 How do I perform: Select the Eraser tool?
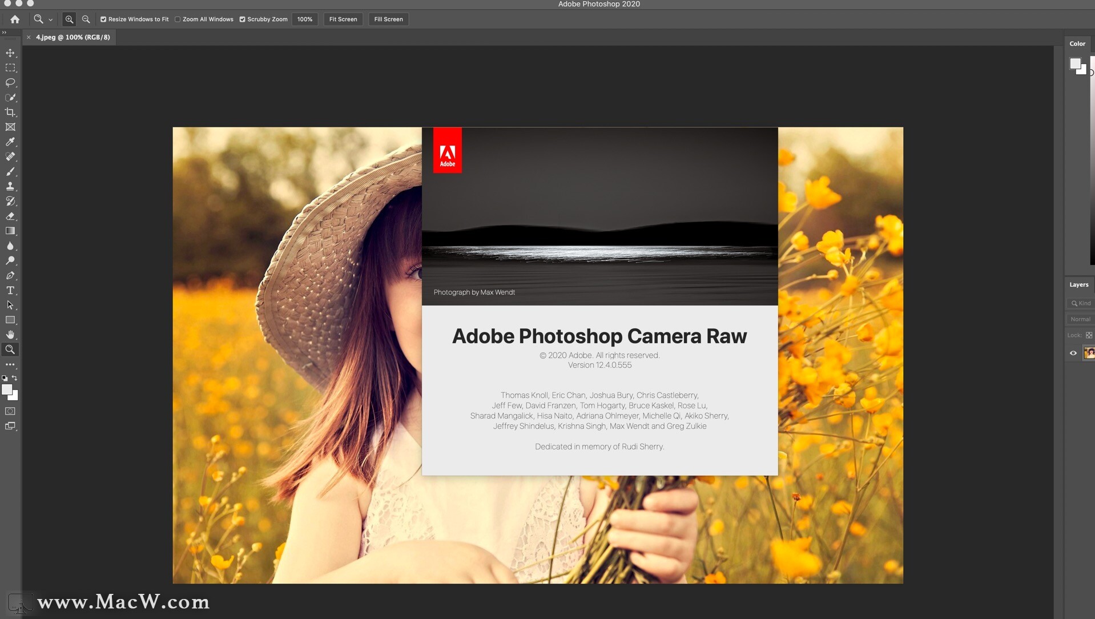tap(10, 216)
